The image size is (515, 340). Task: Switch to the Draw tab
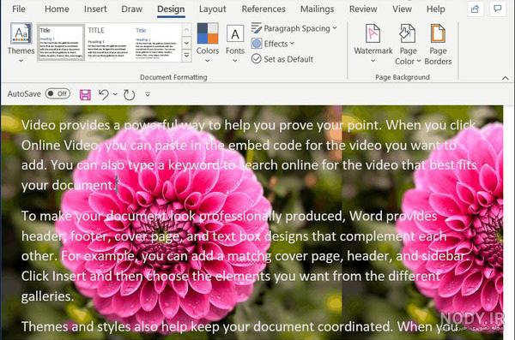tap(131, 9)
